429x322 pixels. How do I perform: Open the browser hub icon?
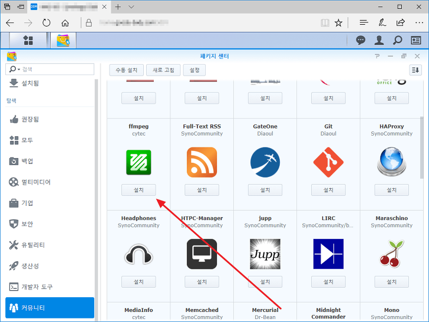[x=364, y=22]
